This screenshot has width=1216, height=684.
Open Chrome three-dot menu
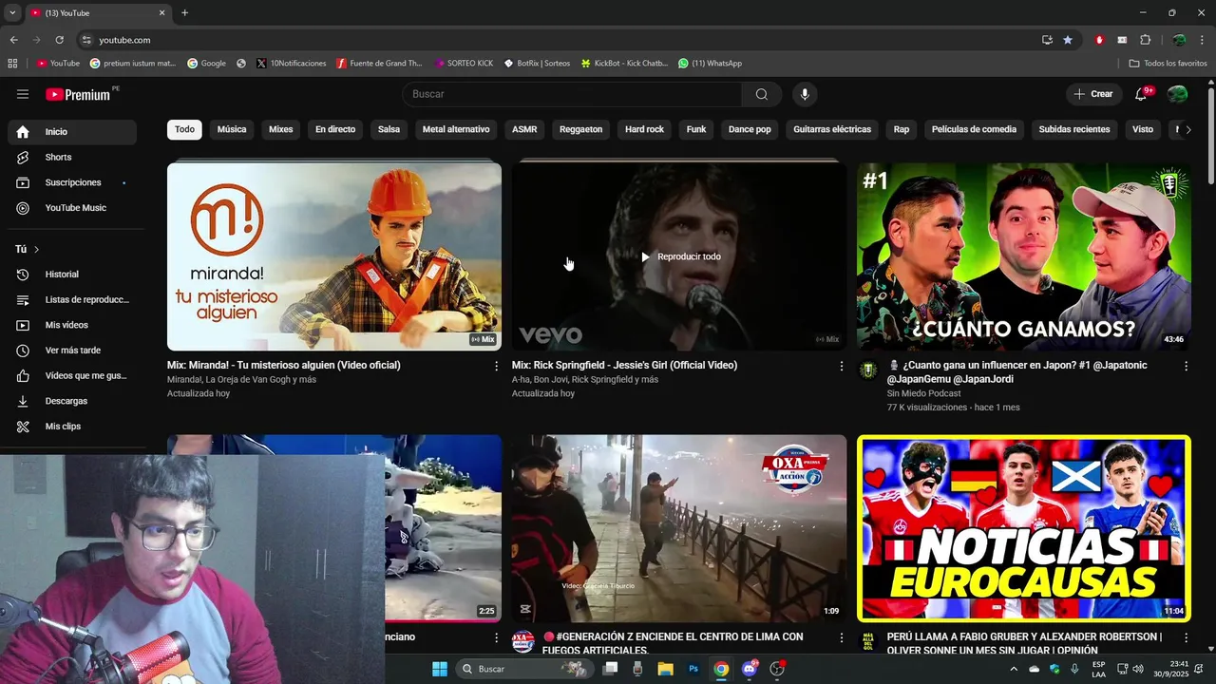coord(1204,40)
